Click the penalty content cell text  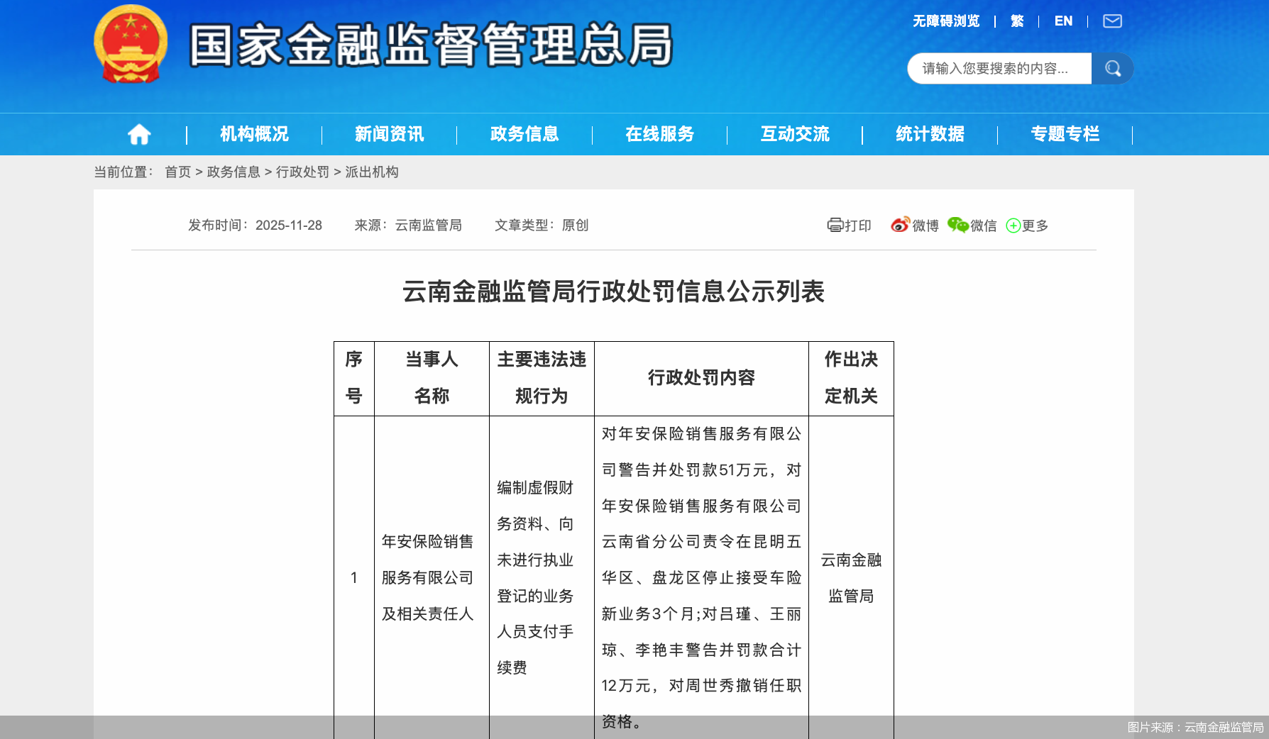pyautogui.click(x=701, y=577)
